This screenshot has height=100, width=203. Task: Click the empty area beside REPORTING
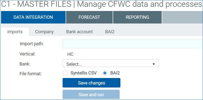click(182, 17)
